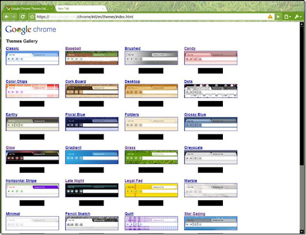Select the Baseball theme preview thumbnail
306x235 pixels.
[92, 58]
